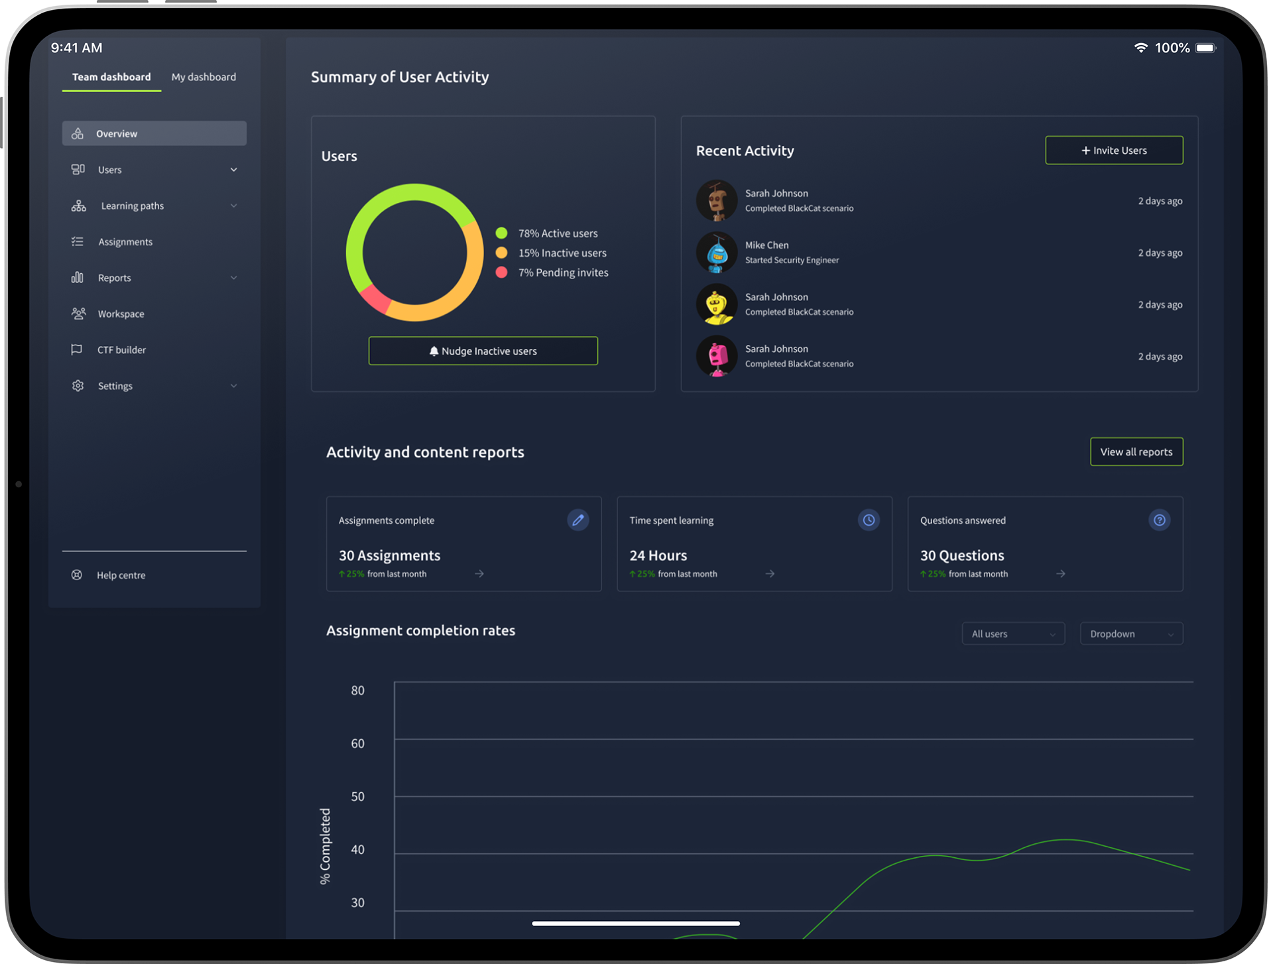Image resolution: width=1273 pixels, height=964 pixels.
Task: Click the green Active users legend dot
Action: click(501, 233)
